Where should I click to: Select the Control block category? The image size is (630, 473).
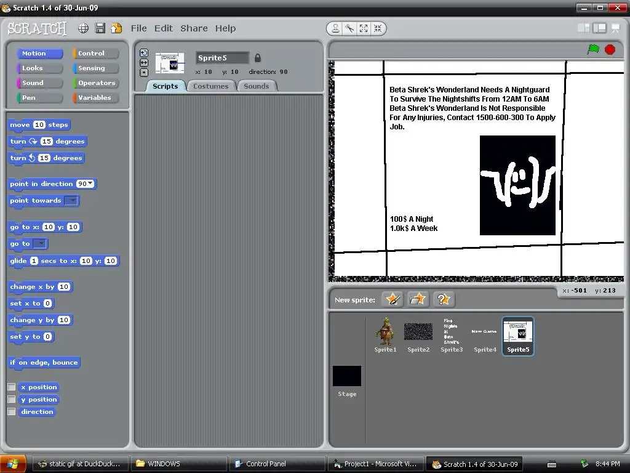[x=96, y=53]
